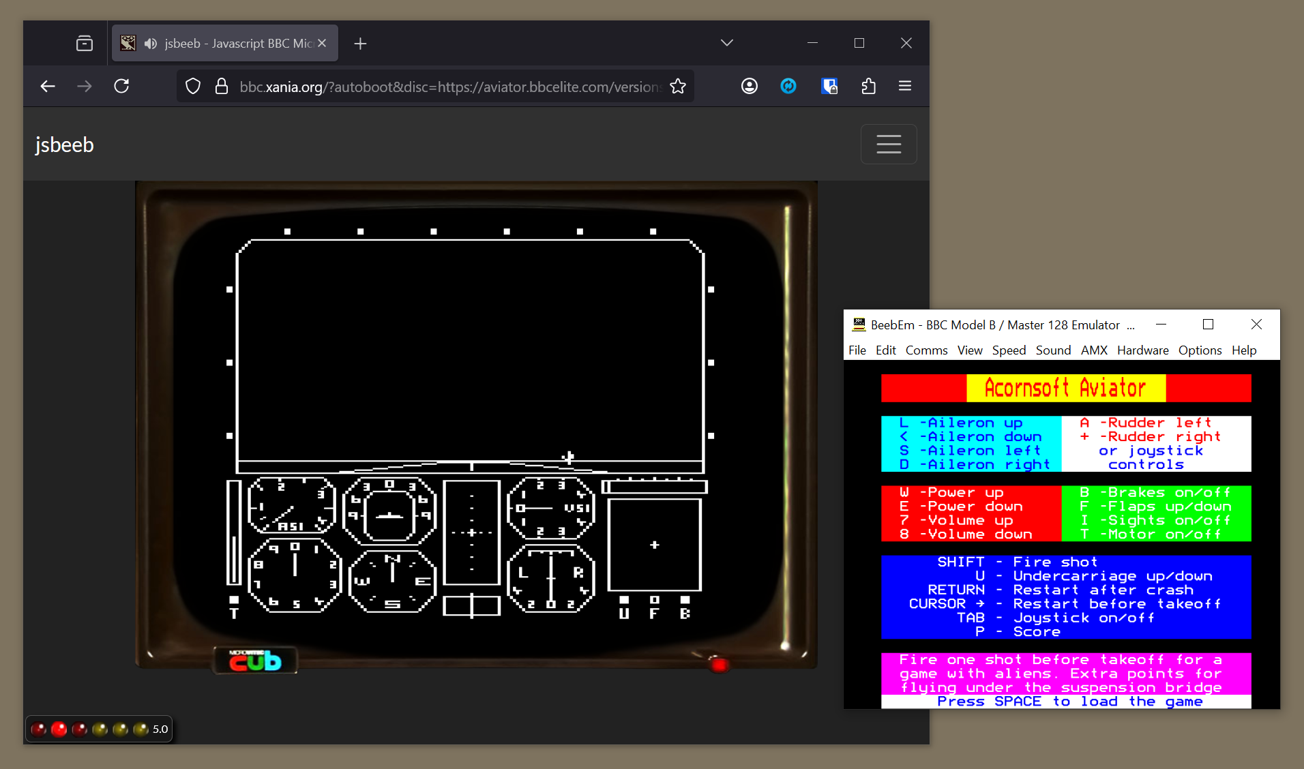This screenshot has width=1304, height=769.
Task: Open the AMX menu in BeebEm
Action: pyautogui.click(x=1094, y=350)
